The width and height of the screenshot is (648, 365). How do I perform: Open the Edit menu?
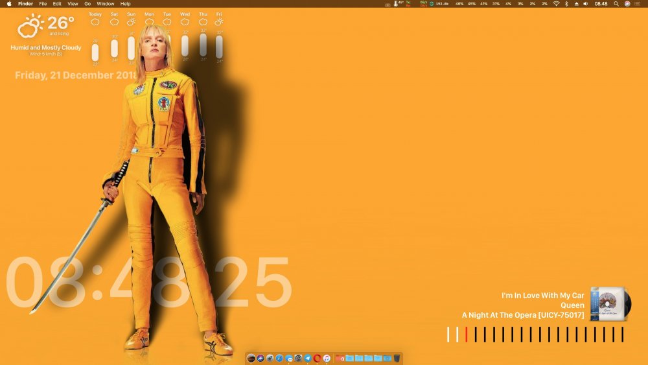coord(57,4)
